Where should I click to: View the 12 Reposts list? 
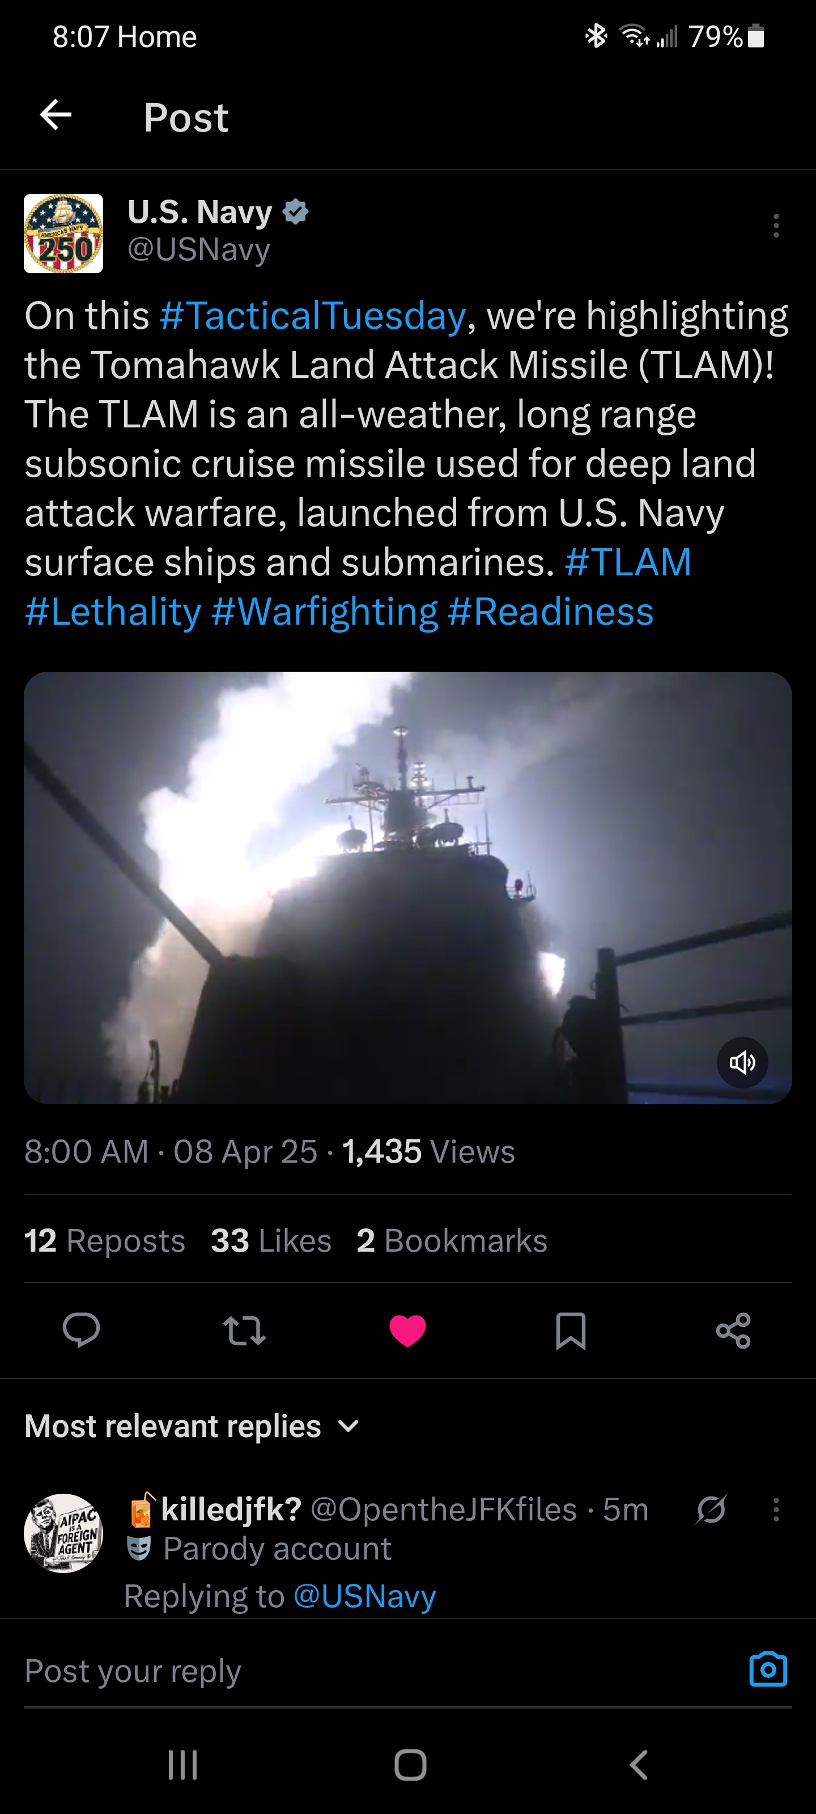(x=104, y=1240)
